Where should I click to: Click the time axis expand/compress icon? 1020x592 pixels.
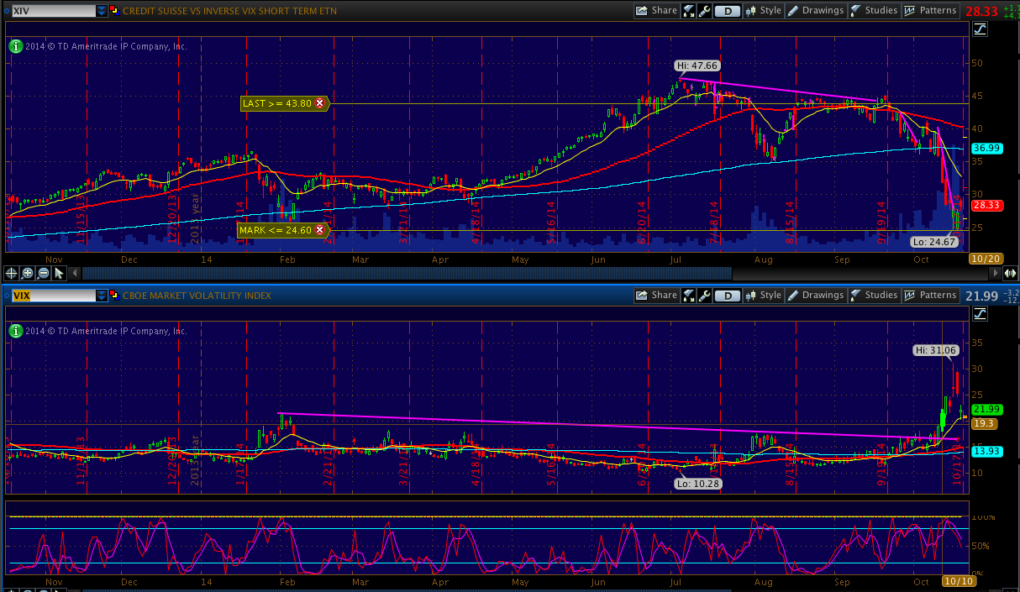pos(1010,273)
